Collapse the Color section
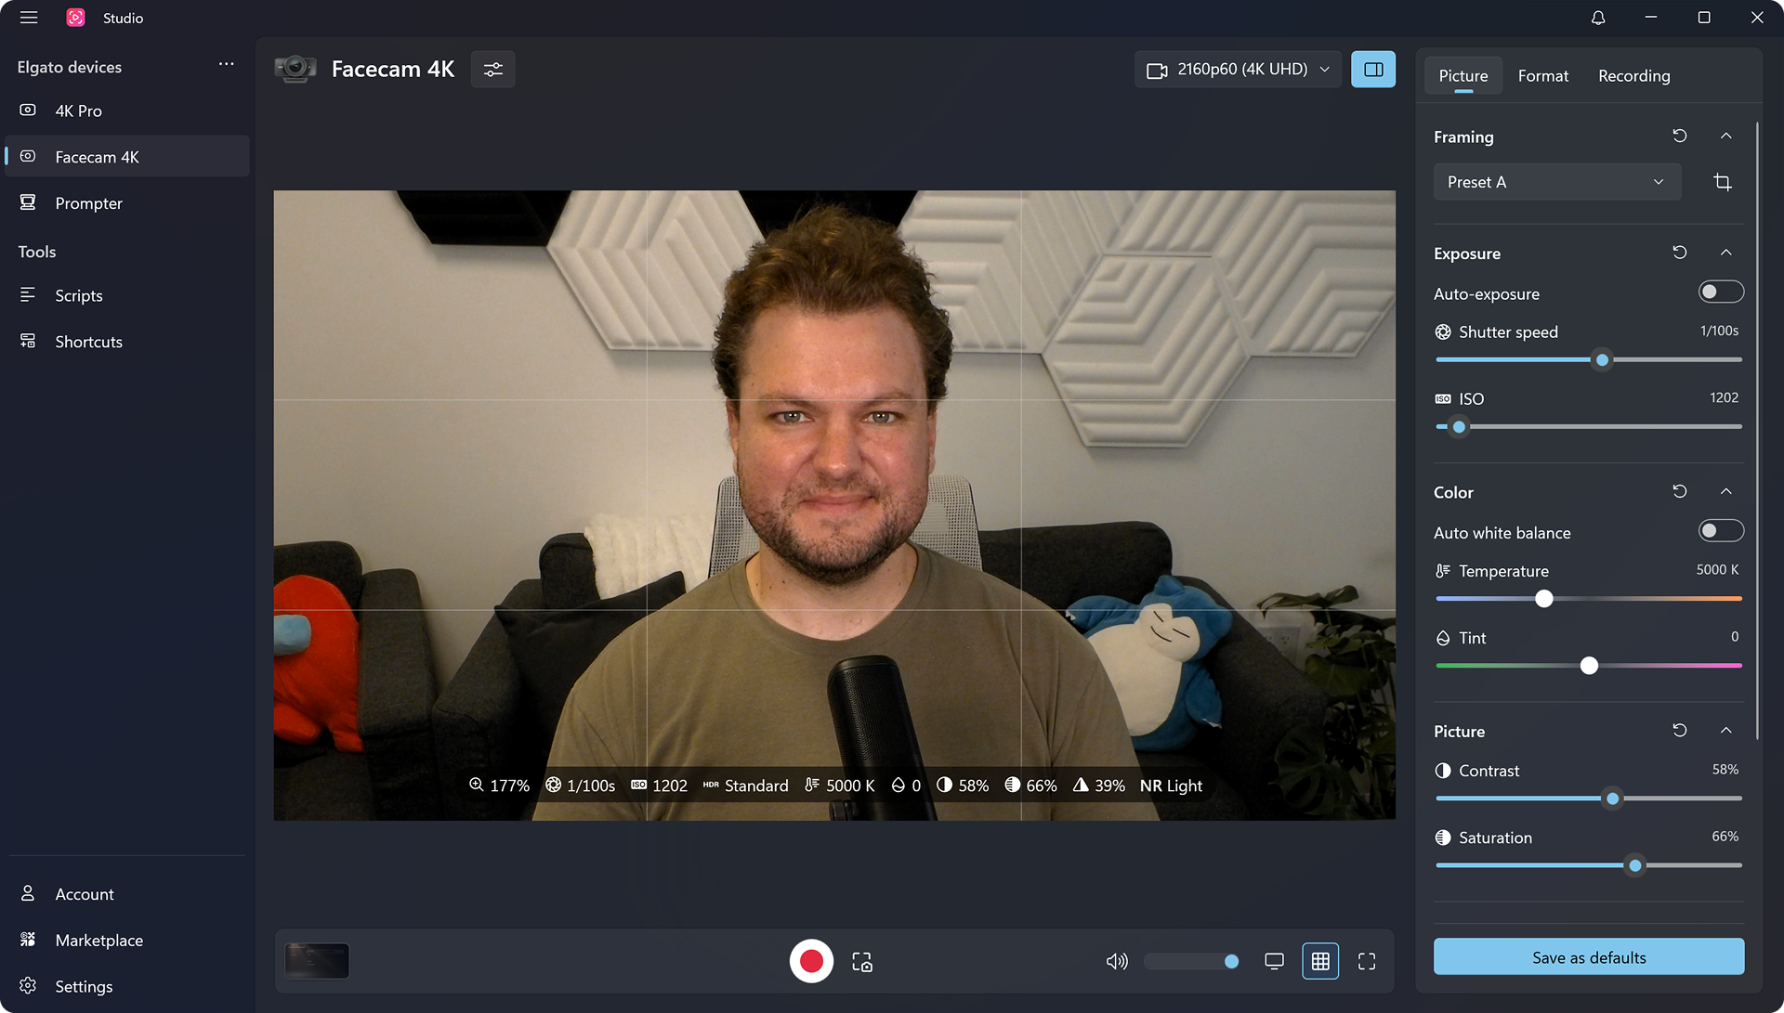1784x1013 pixels. pos(1726,491)
